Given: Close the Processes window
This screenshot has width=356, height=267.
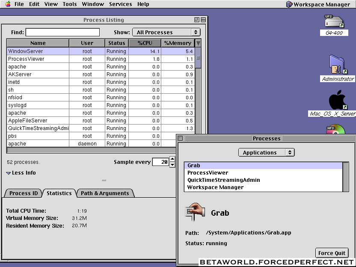Looking at the screenshot, I should (x=181, y=138).
